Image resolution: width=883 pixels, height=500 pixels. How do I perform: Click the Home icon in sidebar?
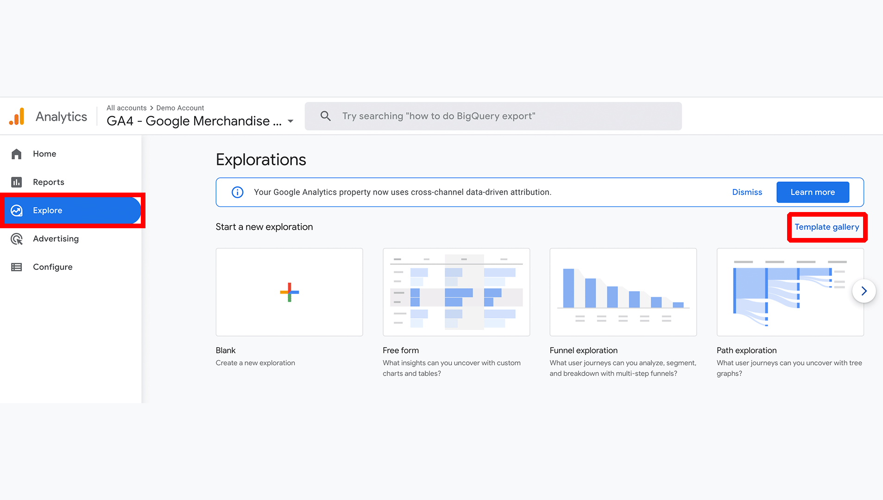(17, 154)
